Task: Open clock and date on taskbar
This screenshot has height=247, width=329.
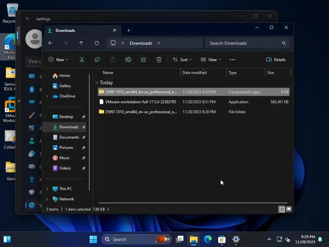Action: click(305, 239)
